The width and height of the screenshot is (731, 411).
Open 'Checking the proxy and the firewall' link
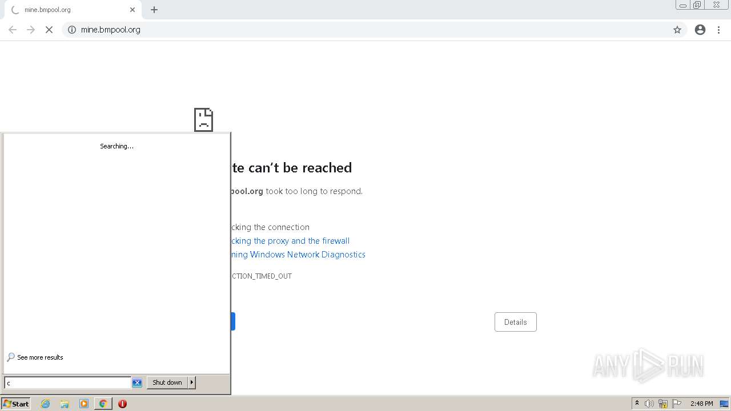[x=290, y=241]
